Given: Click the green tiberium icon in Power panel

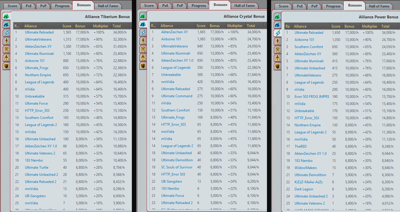Looking at the screenshot, I should click(x=278, y=17).
